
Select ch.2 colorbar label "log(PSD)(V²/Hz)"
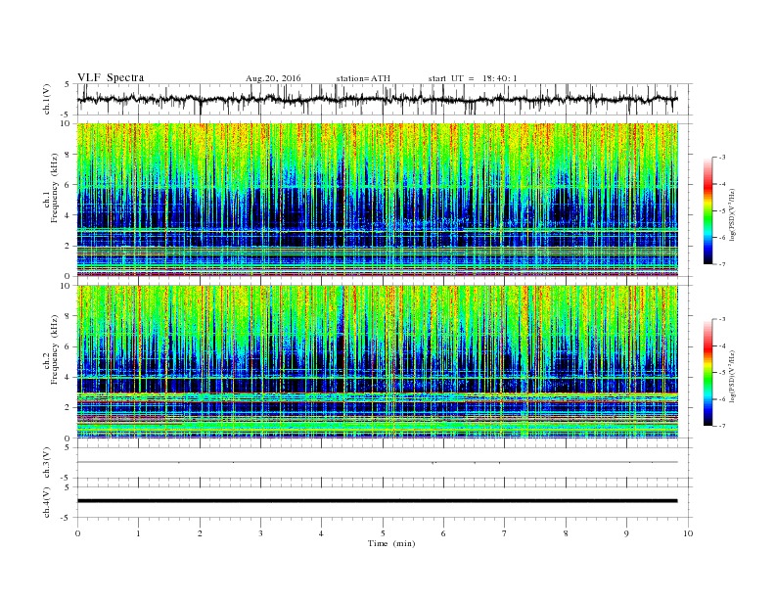pos(733,377)
